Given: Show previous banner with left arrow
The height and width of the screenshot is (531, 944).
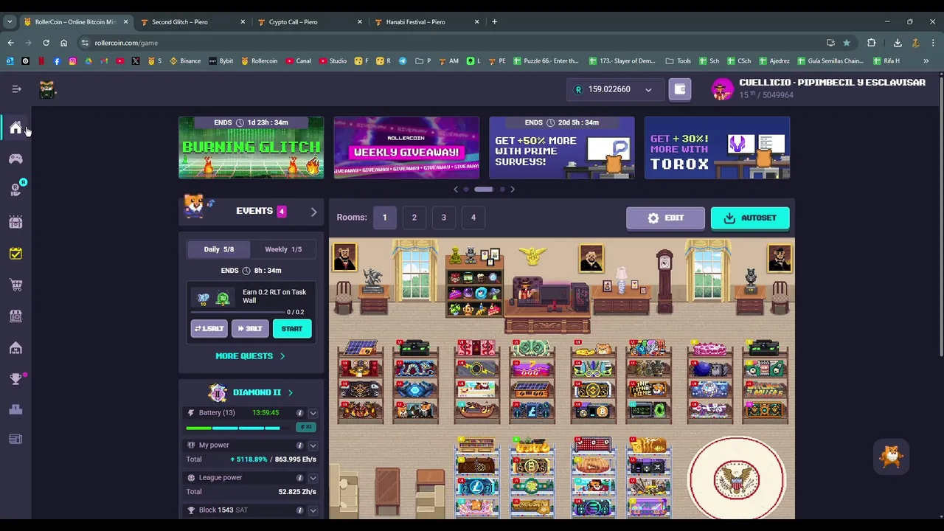Looking at the screenshot, I should click(x=456, y=190).
